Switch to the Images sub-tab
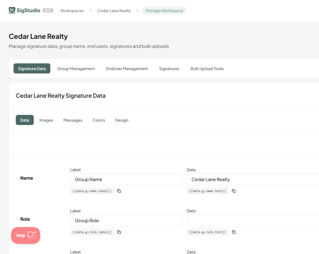This screenshot has height=254, width=319. [46, 120]
